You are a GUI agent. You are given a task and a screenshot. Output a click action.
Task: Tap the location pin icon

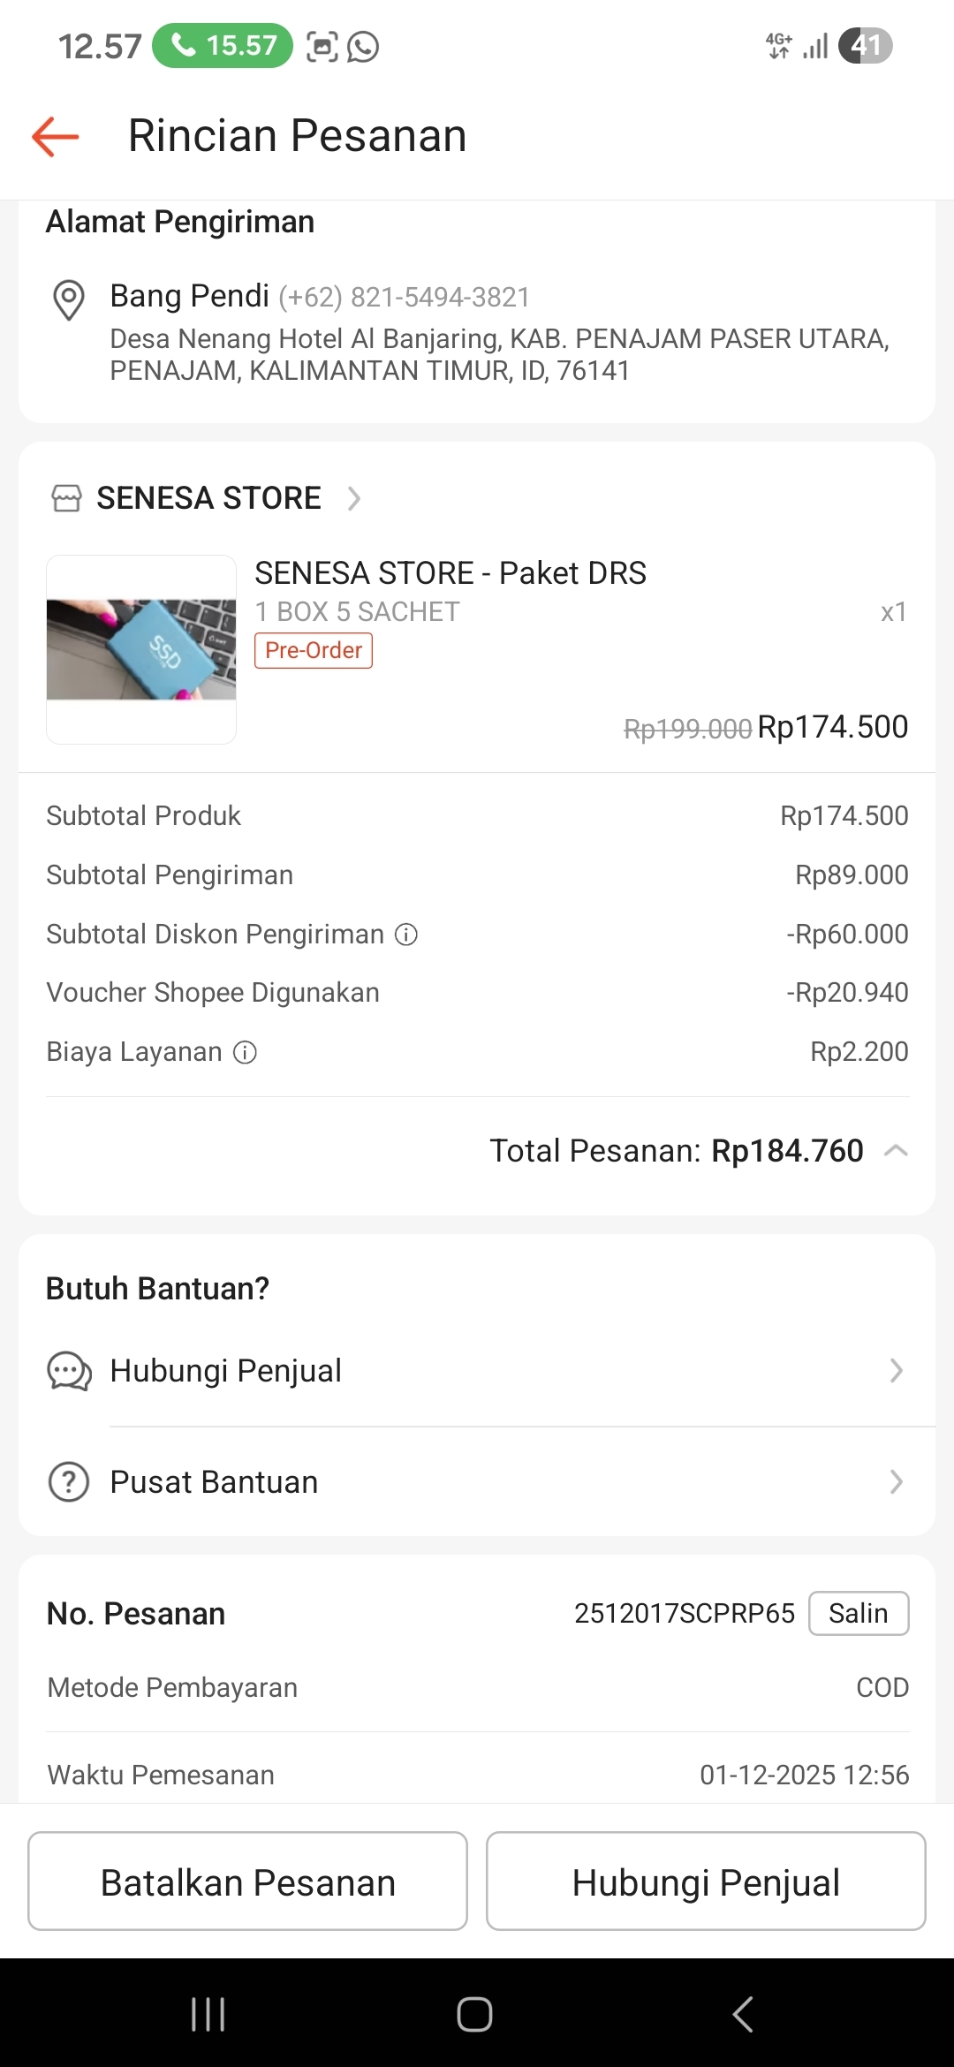point(69,299)
